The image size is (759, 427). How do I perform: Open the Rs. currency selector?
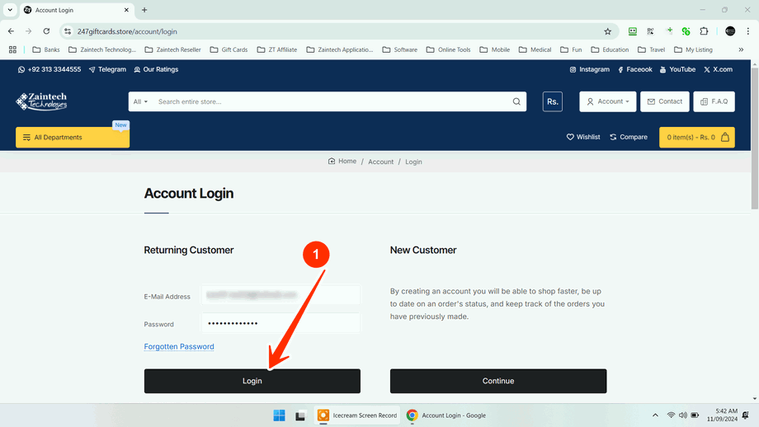tap(552, 101)
